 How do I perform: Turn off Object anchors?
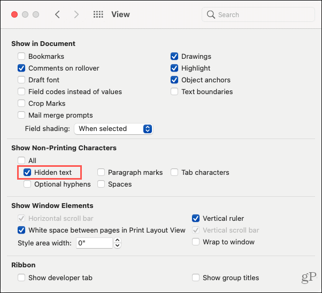(x=174, y=80)
